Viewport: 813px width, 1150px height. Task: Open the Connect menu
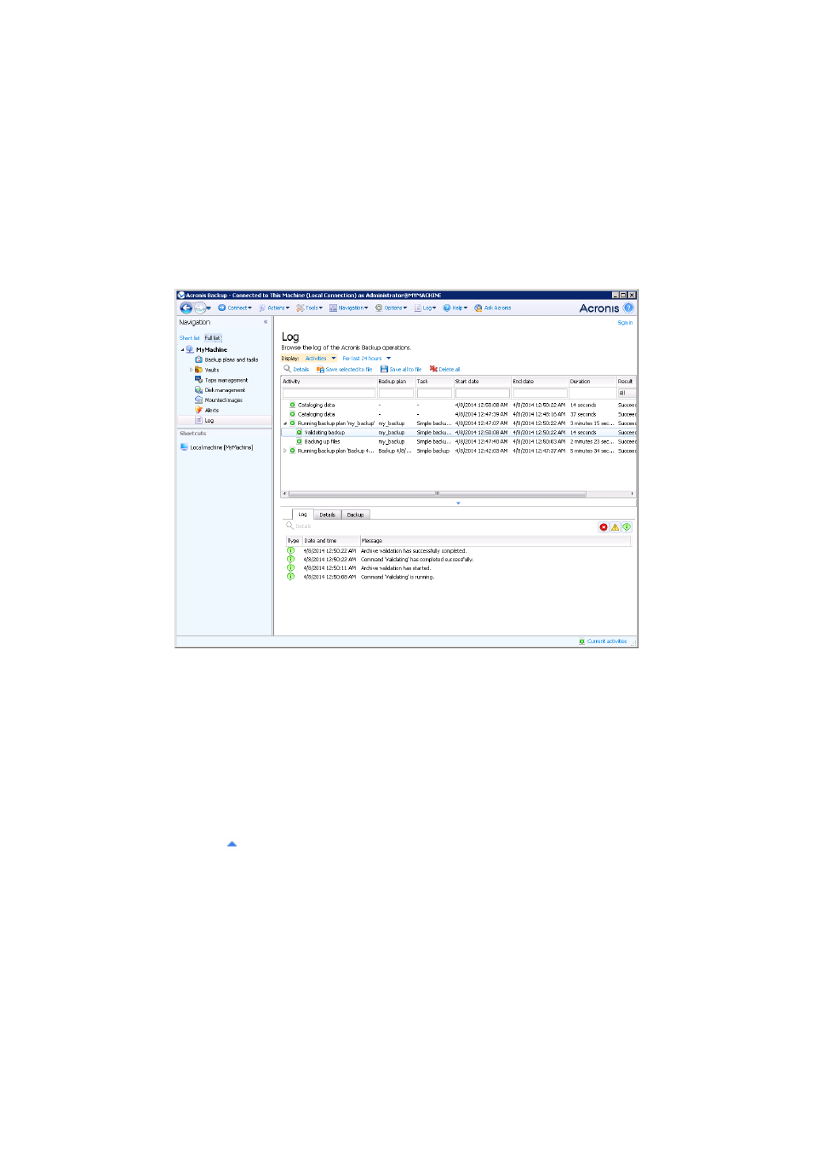pyautogui.click(x=235, y=308)
